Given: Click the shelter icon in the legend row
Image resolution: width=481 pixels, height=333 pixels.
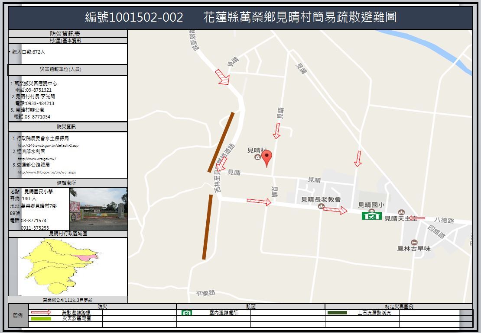Looking at the screenshot, I should [x=187, y=313].
